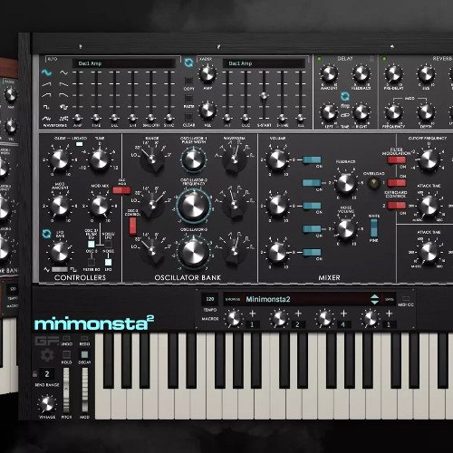
Task: Click the XADSR S-START slider handle
Action: pyautogui.click(x=264, y=96)
